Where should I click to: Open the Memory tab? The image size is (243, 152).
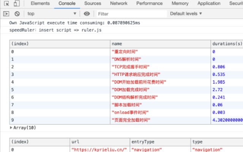point(180,3)
